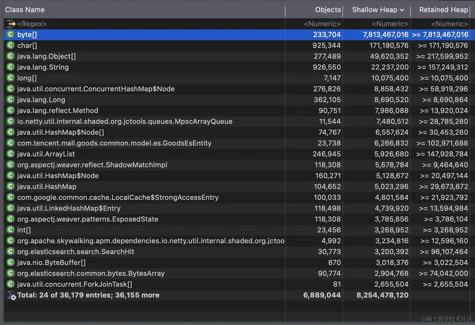
Task: Click the LocalCache$StrongAccessEntry class icon
Action: point(11,197)
